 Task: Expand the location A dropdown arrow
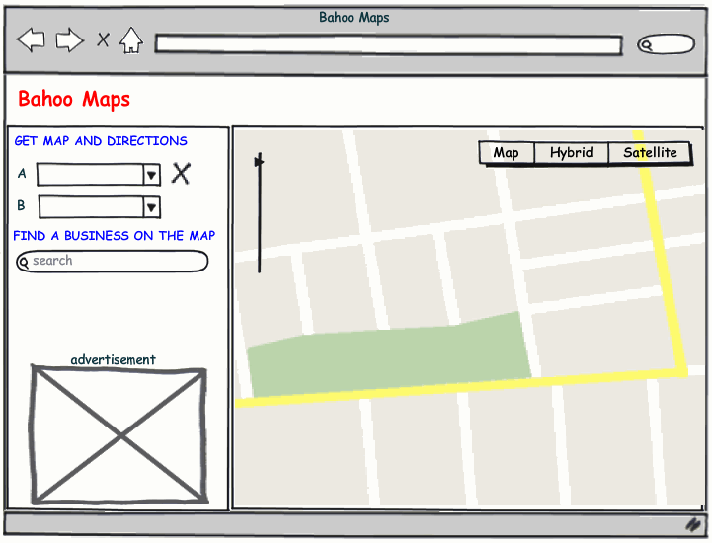152,175
